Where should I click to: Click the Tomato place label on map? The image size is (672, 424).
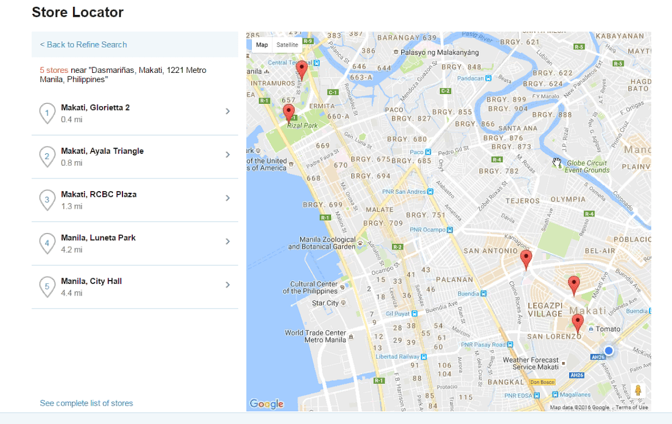(x=608, y=329)
